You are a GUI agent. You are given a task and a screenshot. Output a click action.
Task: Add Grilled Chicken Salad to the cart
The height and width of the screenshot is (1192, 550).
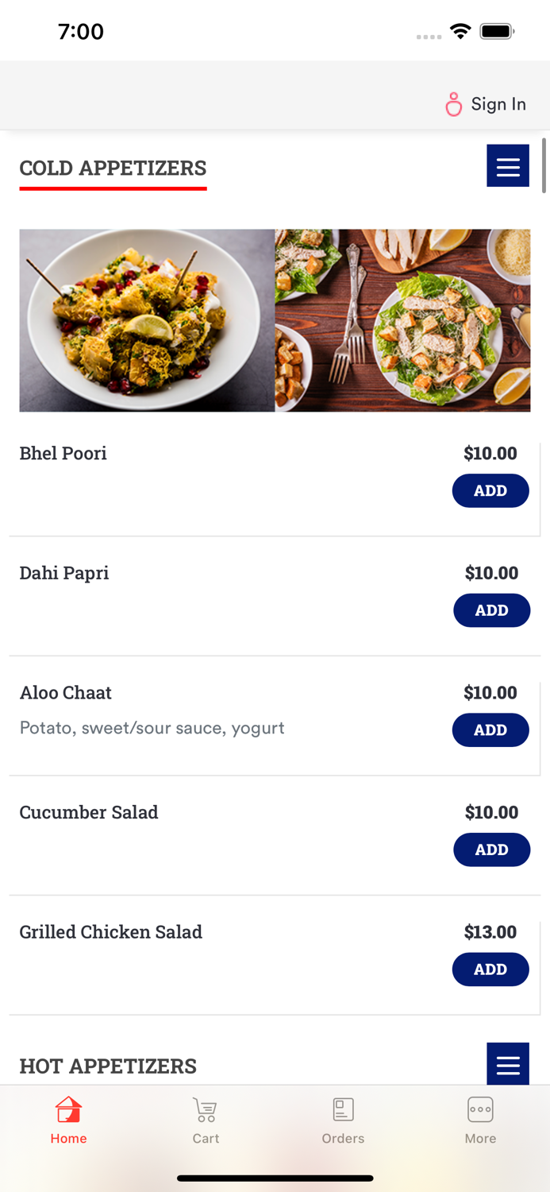click(x=490, y=969)
